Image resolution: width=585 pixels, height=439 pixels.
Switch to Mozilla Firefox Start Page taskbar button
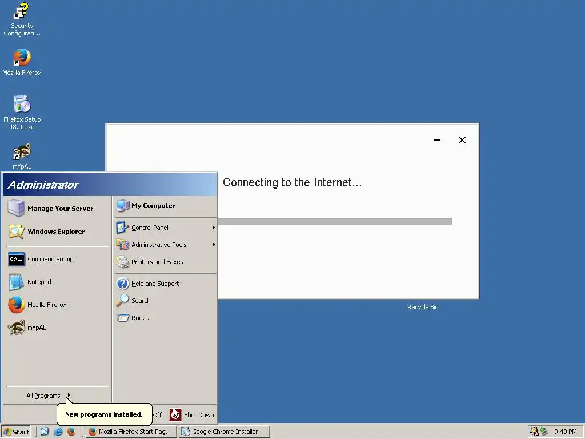point(131,432)
